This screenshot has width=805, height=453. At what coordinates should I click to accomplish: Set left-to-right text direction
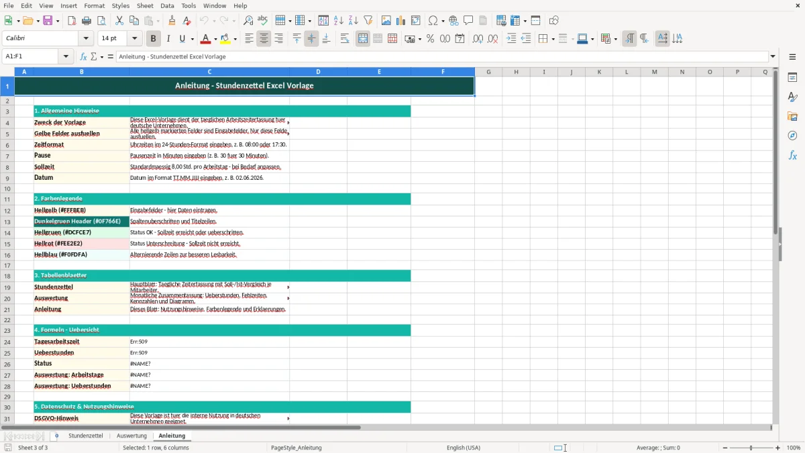click(629, 39)
